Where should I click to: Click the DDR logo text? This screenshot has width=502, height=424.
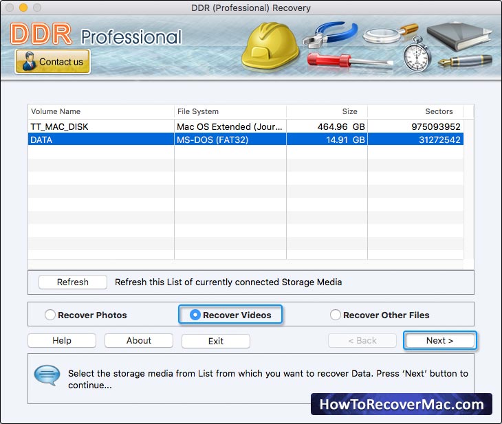click(41, 34)
